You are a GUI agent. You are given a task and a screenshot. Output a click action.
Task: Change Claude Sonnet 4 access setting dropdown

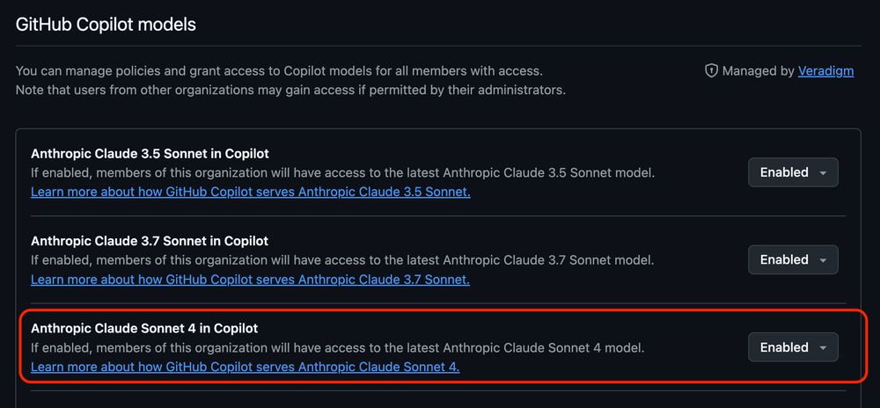793,347
